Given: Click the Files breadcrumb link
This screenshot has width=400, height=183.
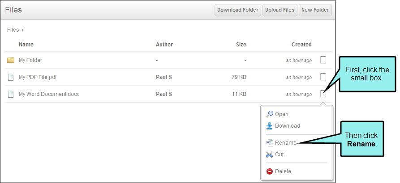Looking at the screenshot, I should tap(13, 30).
